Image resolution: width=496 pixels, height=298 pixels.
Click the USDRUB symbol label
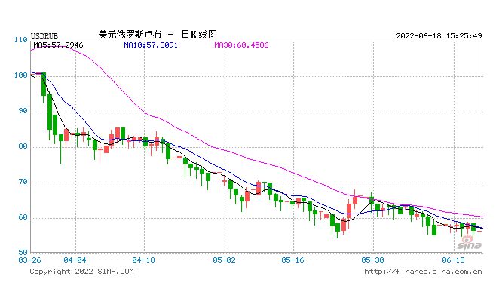pos(44,36)
